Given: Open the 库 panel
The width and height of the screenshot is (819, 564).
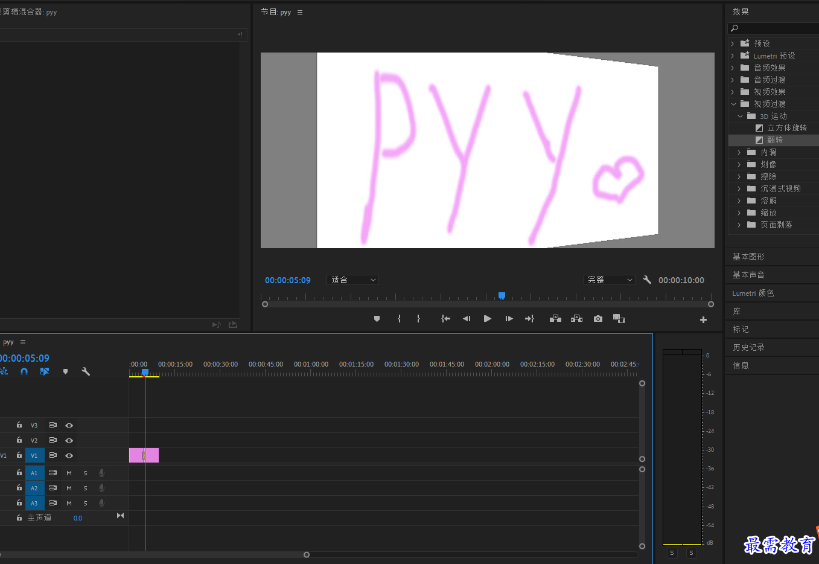Looking at the screenshot, I should tap(736, 311).
